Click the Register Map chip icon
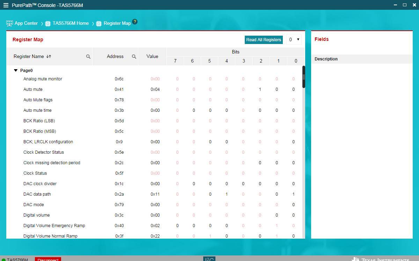 [99, 23]
